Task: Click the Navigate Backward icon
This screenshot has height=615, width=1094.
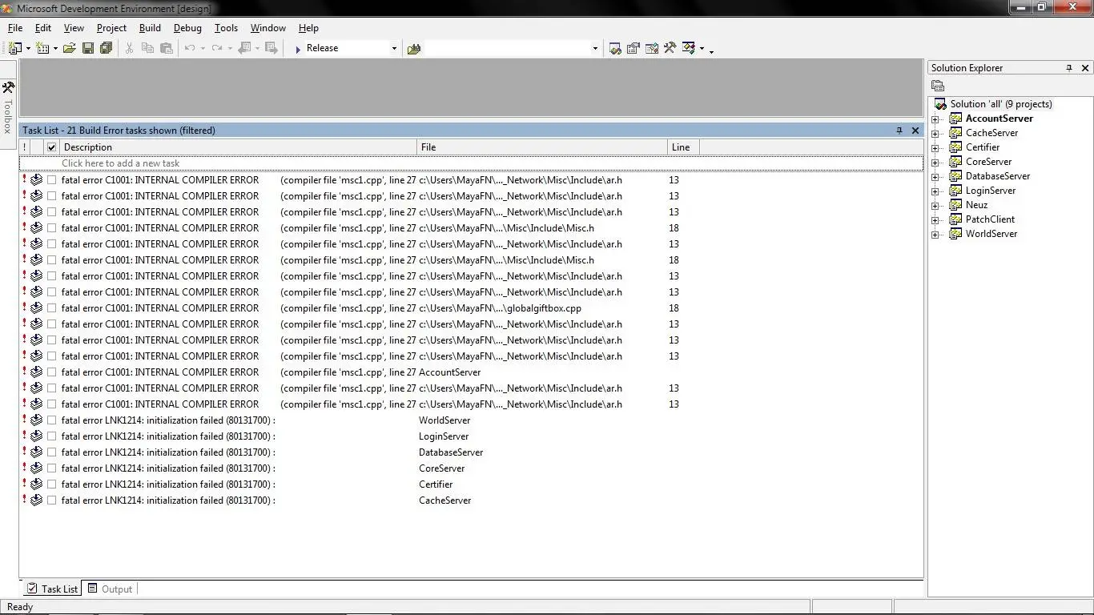Action: (245, 48)
